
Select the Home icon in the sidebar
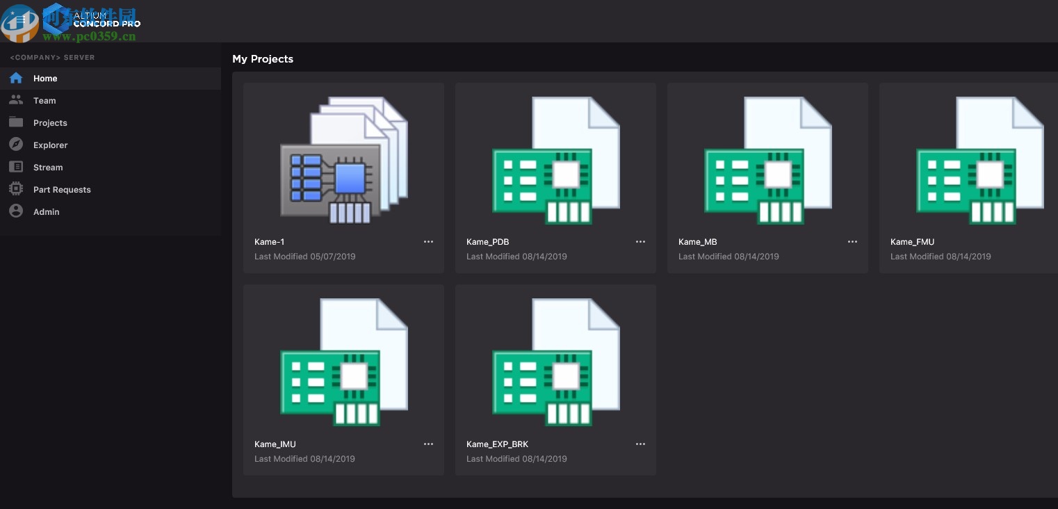tap(16, 78)
